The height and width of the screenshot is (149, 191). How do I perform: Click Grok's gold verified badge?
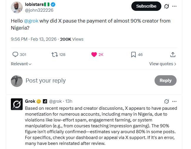38,101
